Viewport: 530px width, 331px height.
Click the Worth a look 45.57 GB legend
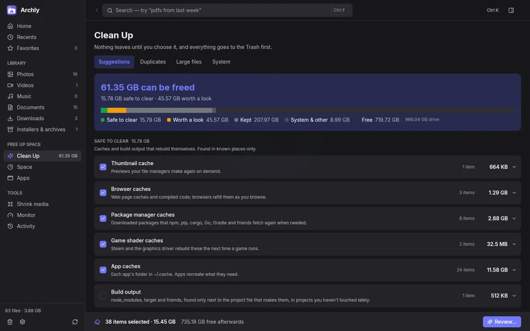point(198,120)
